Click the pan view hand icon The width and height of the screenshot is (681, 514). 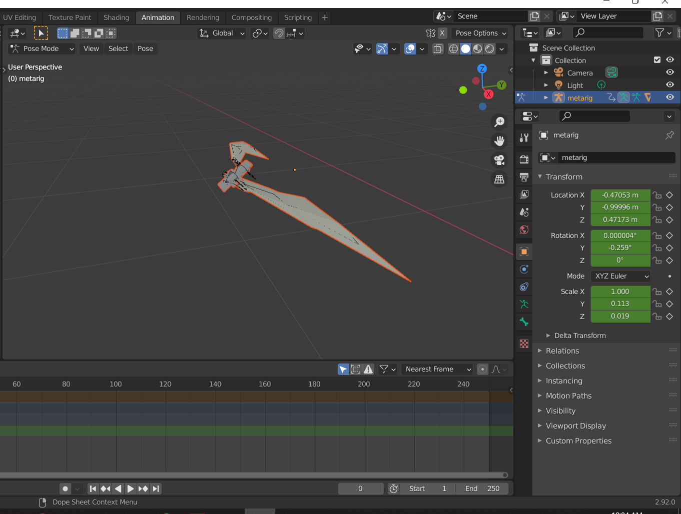coord(499,141)
